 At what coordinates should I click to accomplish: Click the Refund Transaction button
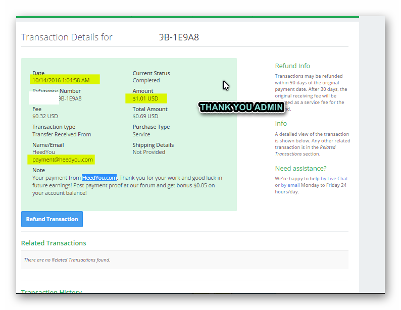[52, 219]
